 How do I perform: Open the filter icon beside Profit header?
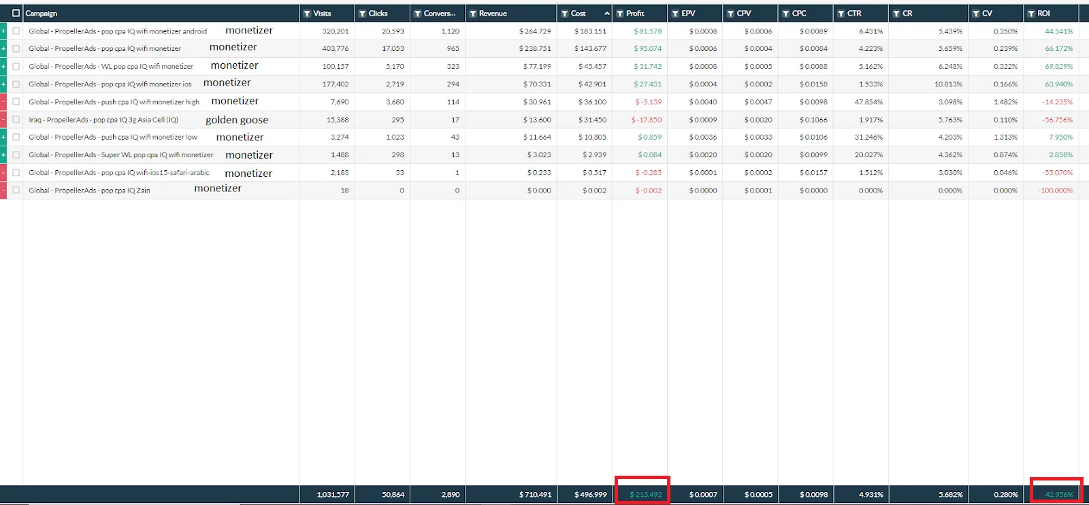click(x=619, y=14)
